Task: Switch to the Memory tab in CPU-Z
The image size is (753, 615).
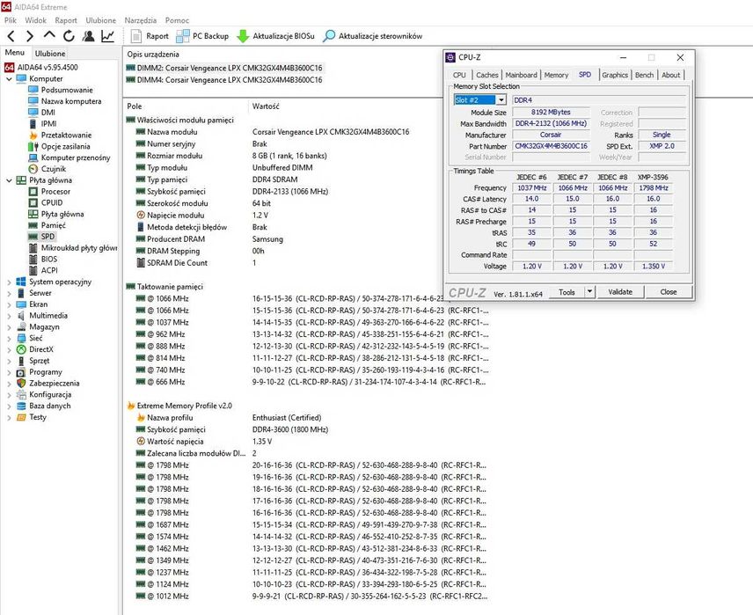Action: tap(556, 75)
